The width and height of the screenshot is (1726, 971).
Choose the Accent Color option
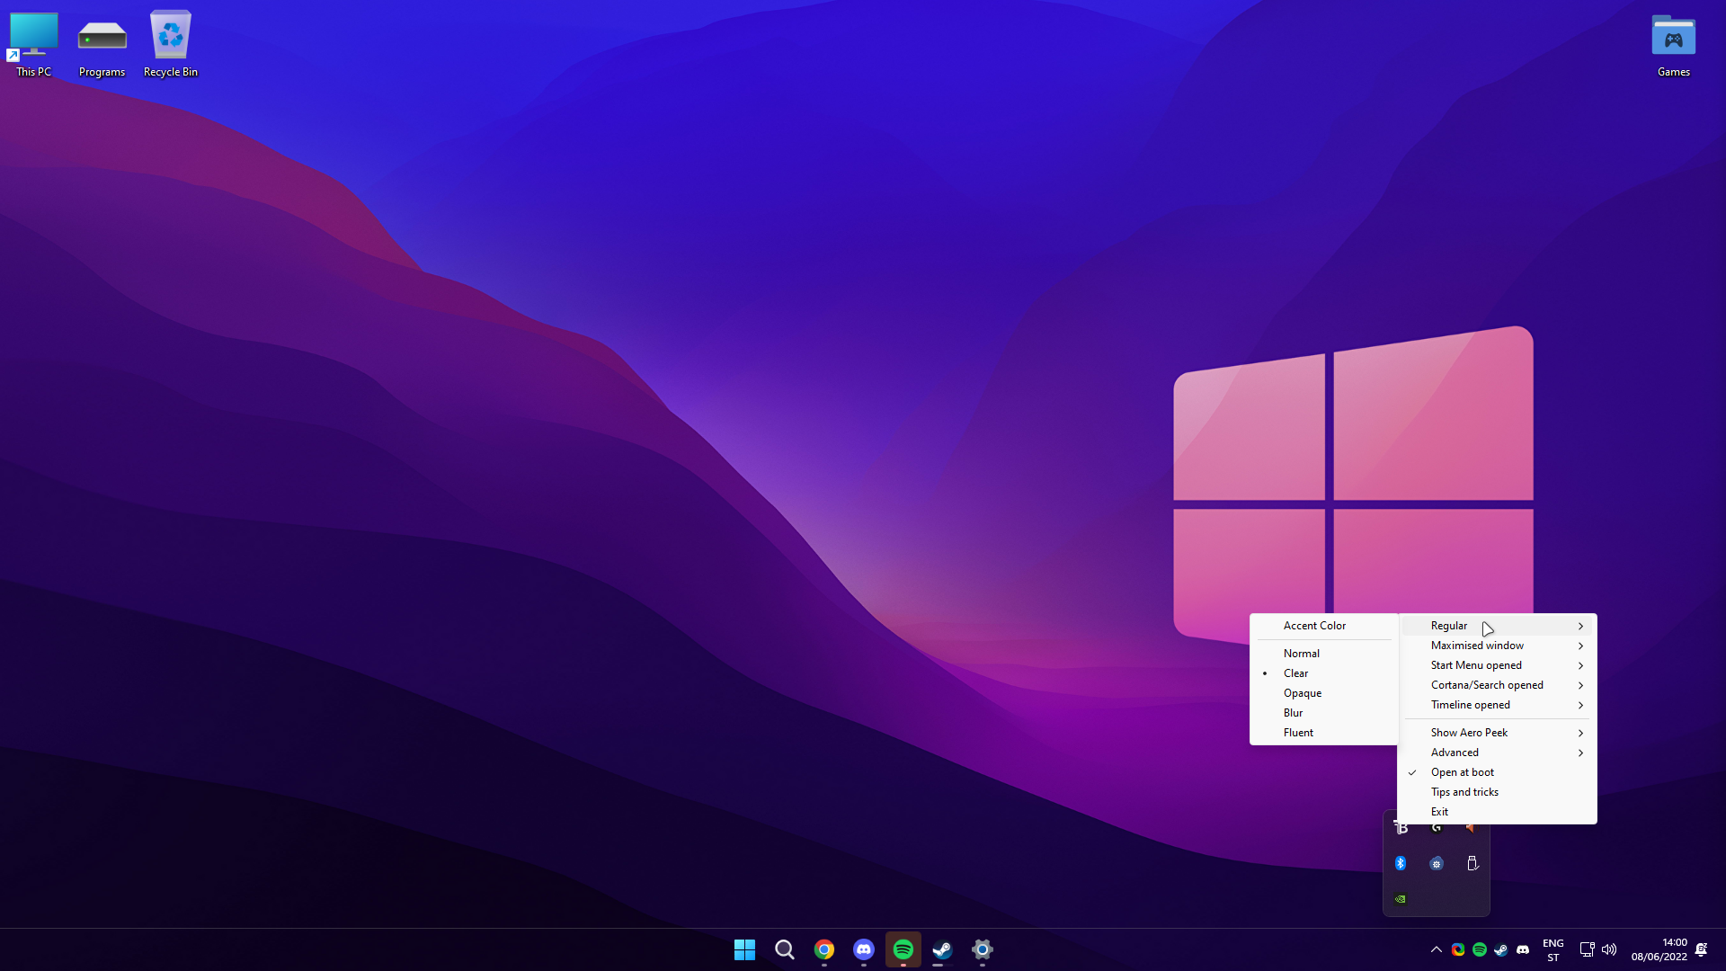pyautogui.click(x=1314, y=625)
